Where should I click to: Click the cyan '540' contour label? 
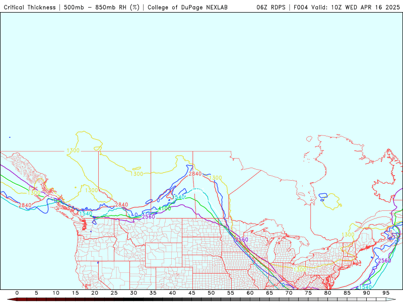[179, 197]
